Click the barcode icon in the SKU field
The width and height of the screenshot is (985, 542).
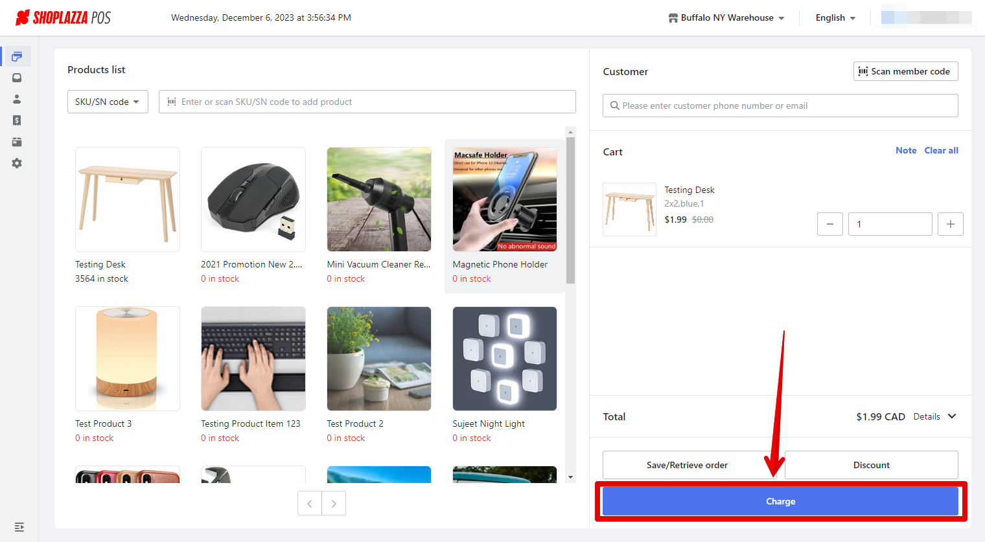click(172, 102)
